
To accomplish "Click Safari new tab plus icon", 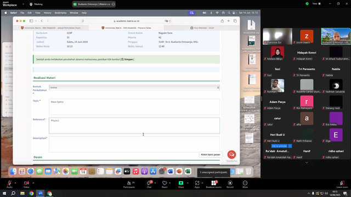I will tap(229, 21).
